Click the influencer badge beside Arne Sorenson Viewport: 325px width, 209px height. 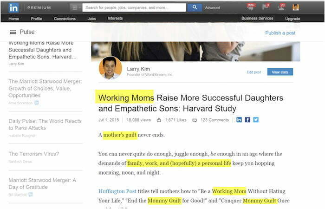pyautogui.click(x=37, y=103)
